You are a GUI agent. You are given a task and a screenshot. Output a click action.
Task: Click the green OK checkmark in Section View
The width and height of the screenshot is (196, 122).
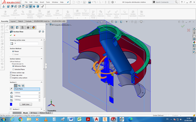[11, 35]
